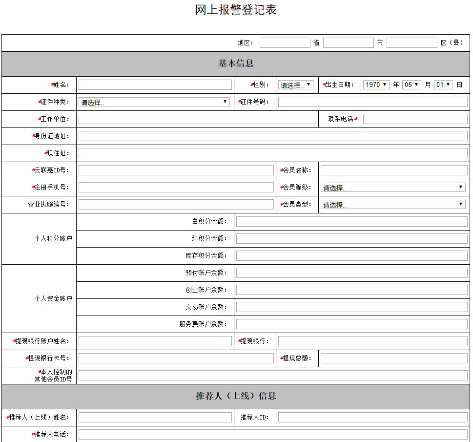
Task: Open the birth day 01 dropdown
Action: tap(443, 84)
